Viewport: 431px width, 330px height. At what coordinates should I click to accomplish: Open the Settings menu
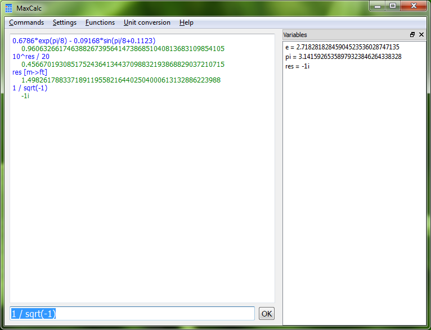pos(65,22)
